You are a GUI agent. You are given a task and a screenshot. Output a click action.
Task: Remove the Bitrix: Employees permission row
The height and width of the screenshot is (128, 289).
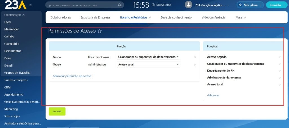[195, 57]
